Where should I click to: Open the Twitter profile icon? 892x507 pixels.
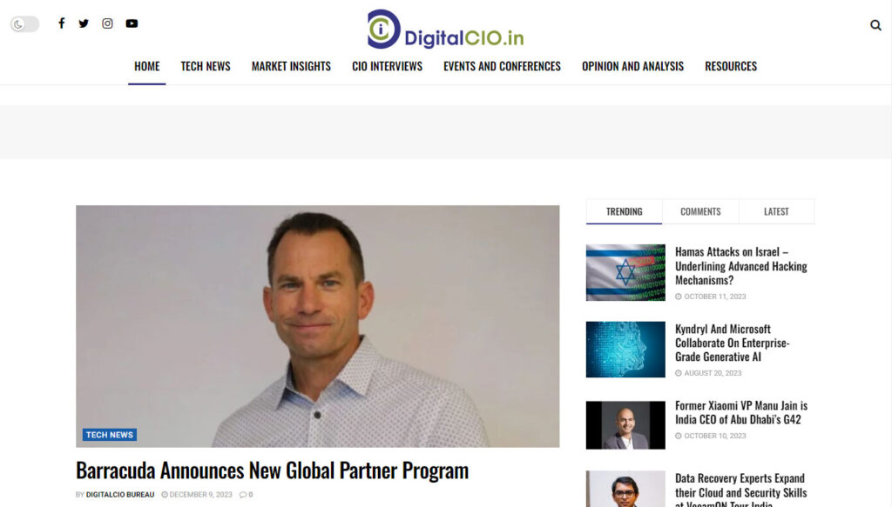click(84, 23)
